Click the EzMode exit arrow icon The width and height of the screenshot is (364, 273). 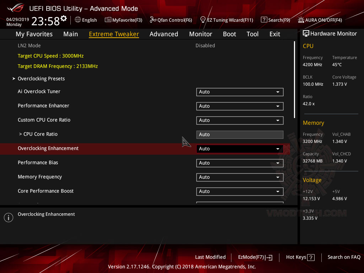tap(269, 257)
